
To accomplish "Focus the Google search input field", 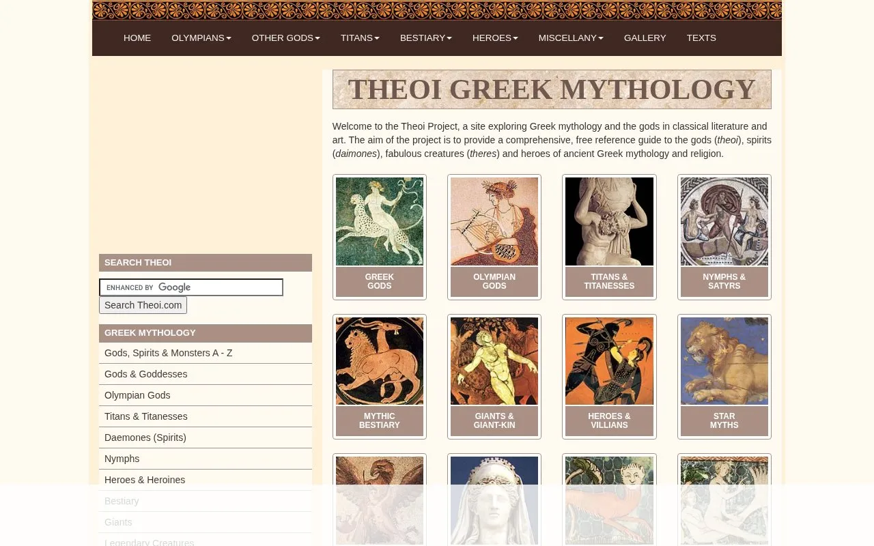I will click(x=191, y=287).
